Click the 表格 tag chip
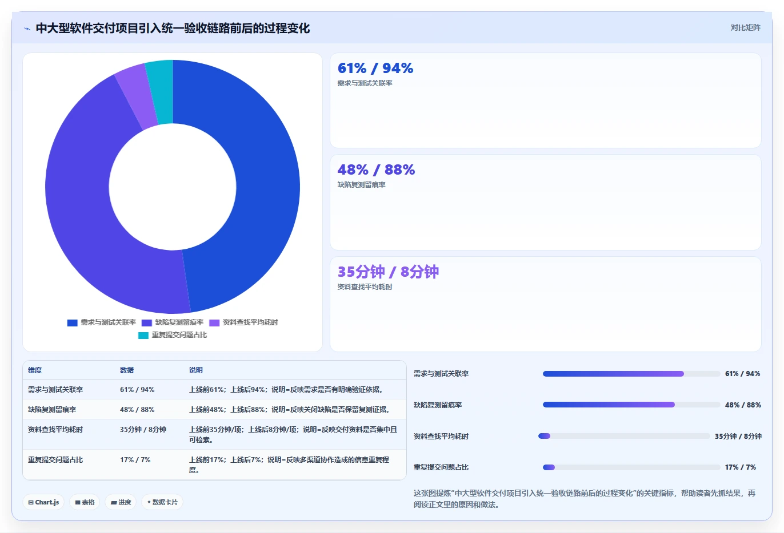The height and width of the screenshot is (533, 784). pyautogui.click(x=85, y=502)
